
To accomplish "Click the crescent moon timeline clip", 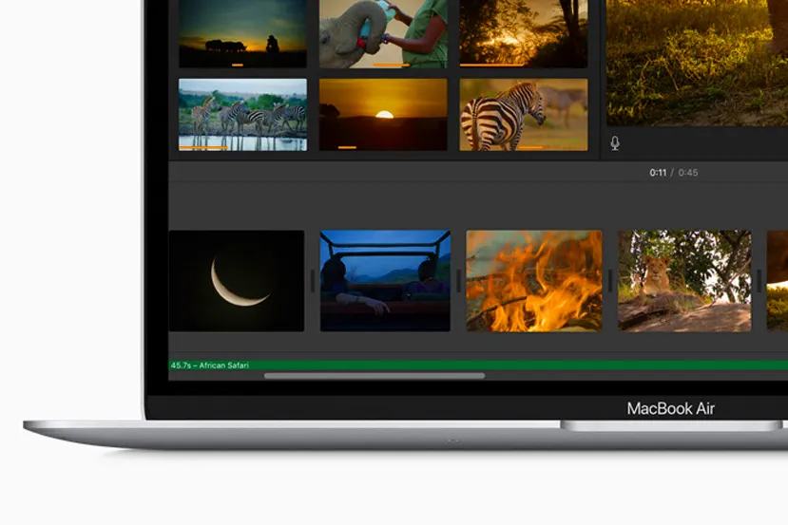I will pyautogui.click(x=237, y=281).
